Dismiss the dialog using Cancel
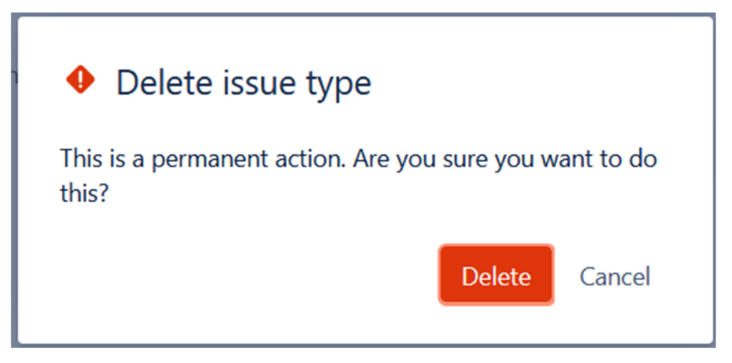 (x=615, y=277)
